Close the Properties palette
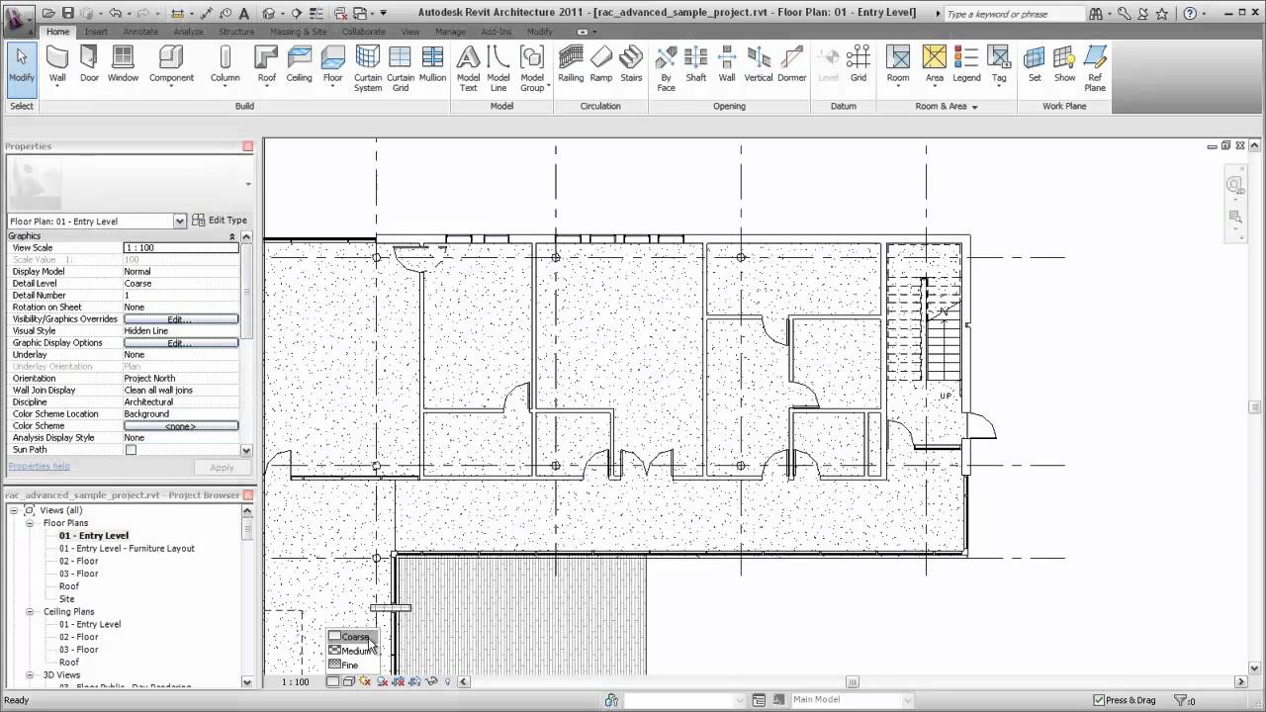Screen dimensions: 1266x712 pyautogui.click(x=247, y=146)
